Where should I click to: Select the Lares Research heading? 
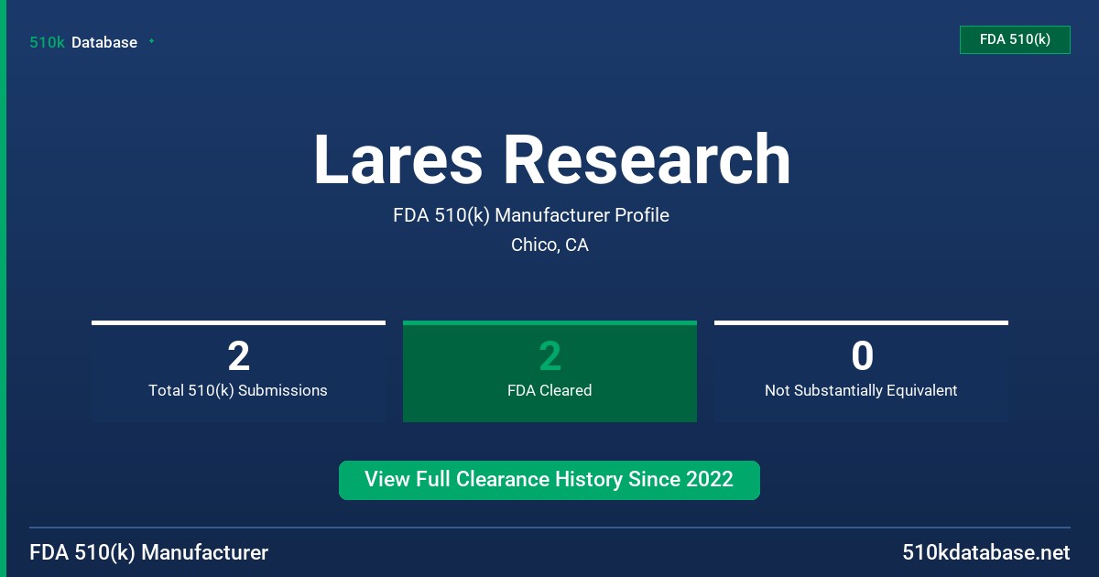pos(552,160)
